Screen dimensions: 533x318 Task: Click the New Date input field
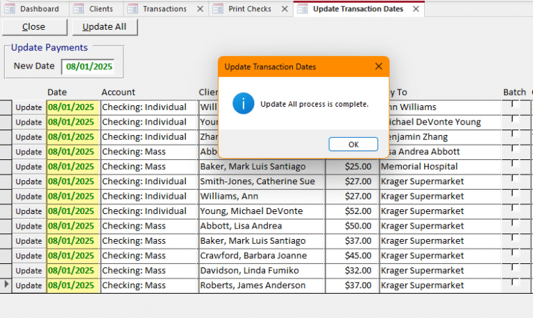tap(88, 67)
